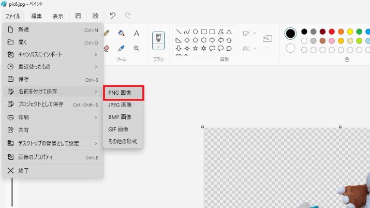Choose the right triangle shape
370x208 pixels.
[x=179, y=40]
